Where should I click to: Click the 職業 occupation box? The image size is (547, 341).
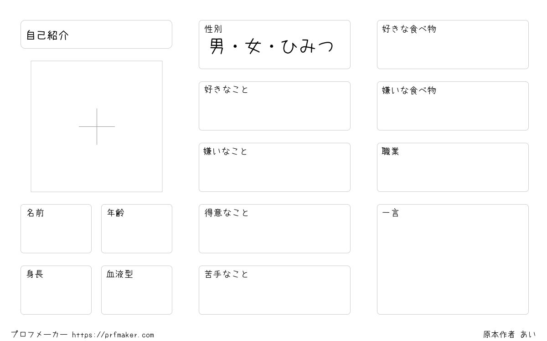pos(453,167)
